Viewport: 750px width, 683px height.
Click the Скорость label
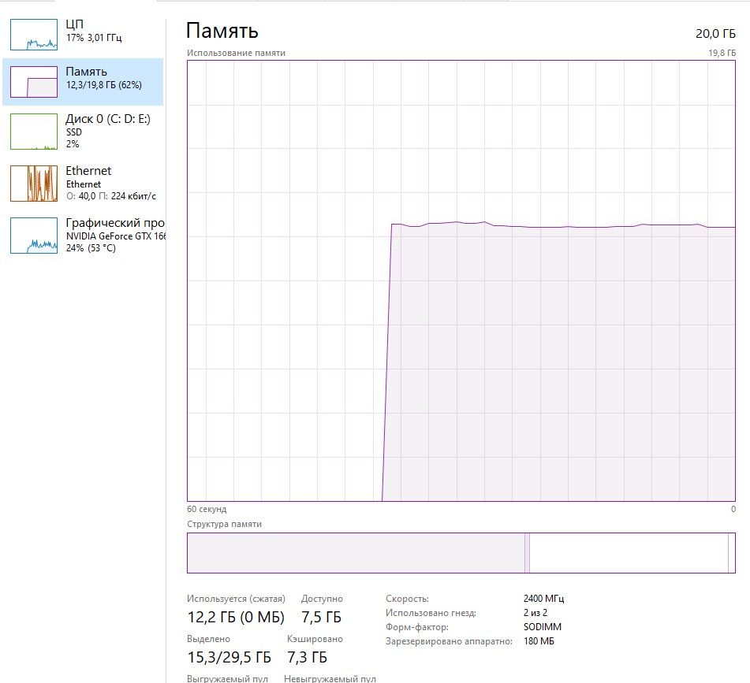click(407, 599)
